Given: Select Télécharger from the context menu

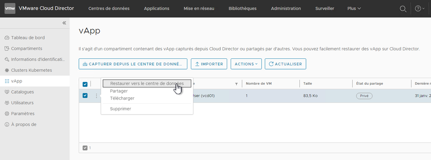Looking at the screenshot, I should (122, 98).
